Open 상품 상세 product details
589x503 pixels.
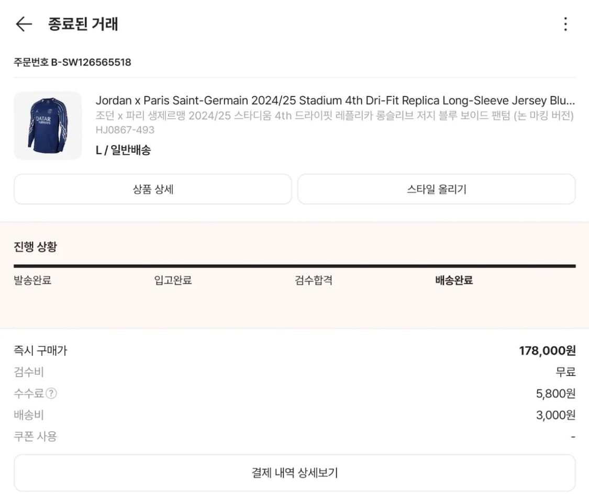pyautogui.click(x=152, y=189)
